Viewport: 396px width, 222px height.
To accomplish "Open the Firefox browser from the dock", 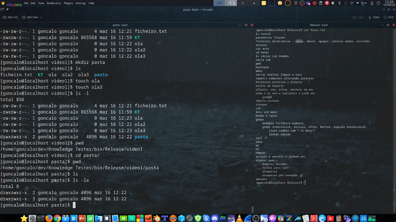I will (49, 218).
